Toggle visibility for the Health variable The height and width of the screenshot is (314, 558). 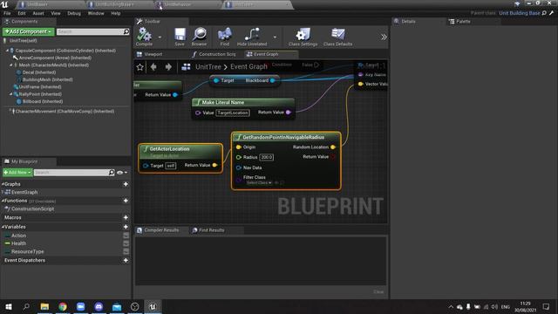tap(126, 243)
